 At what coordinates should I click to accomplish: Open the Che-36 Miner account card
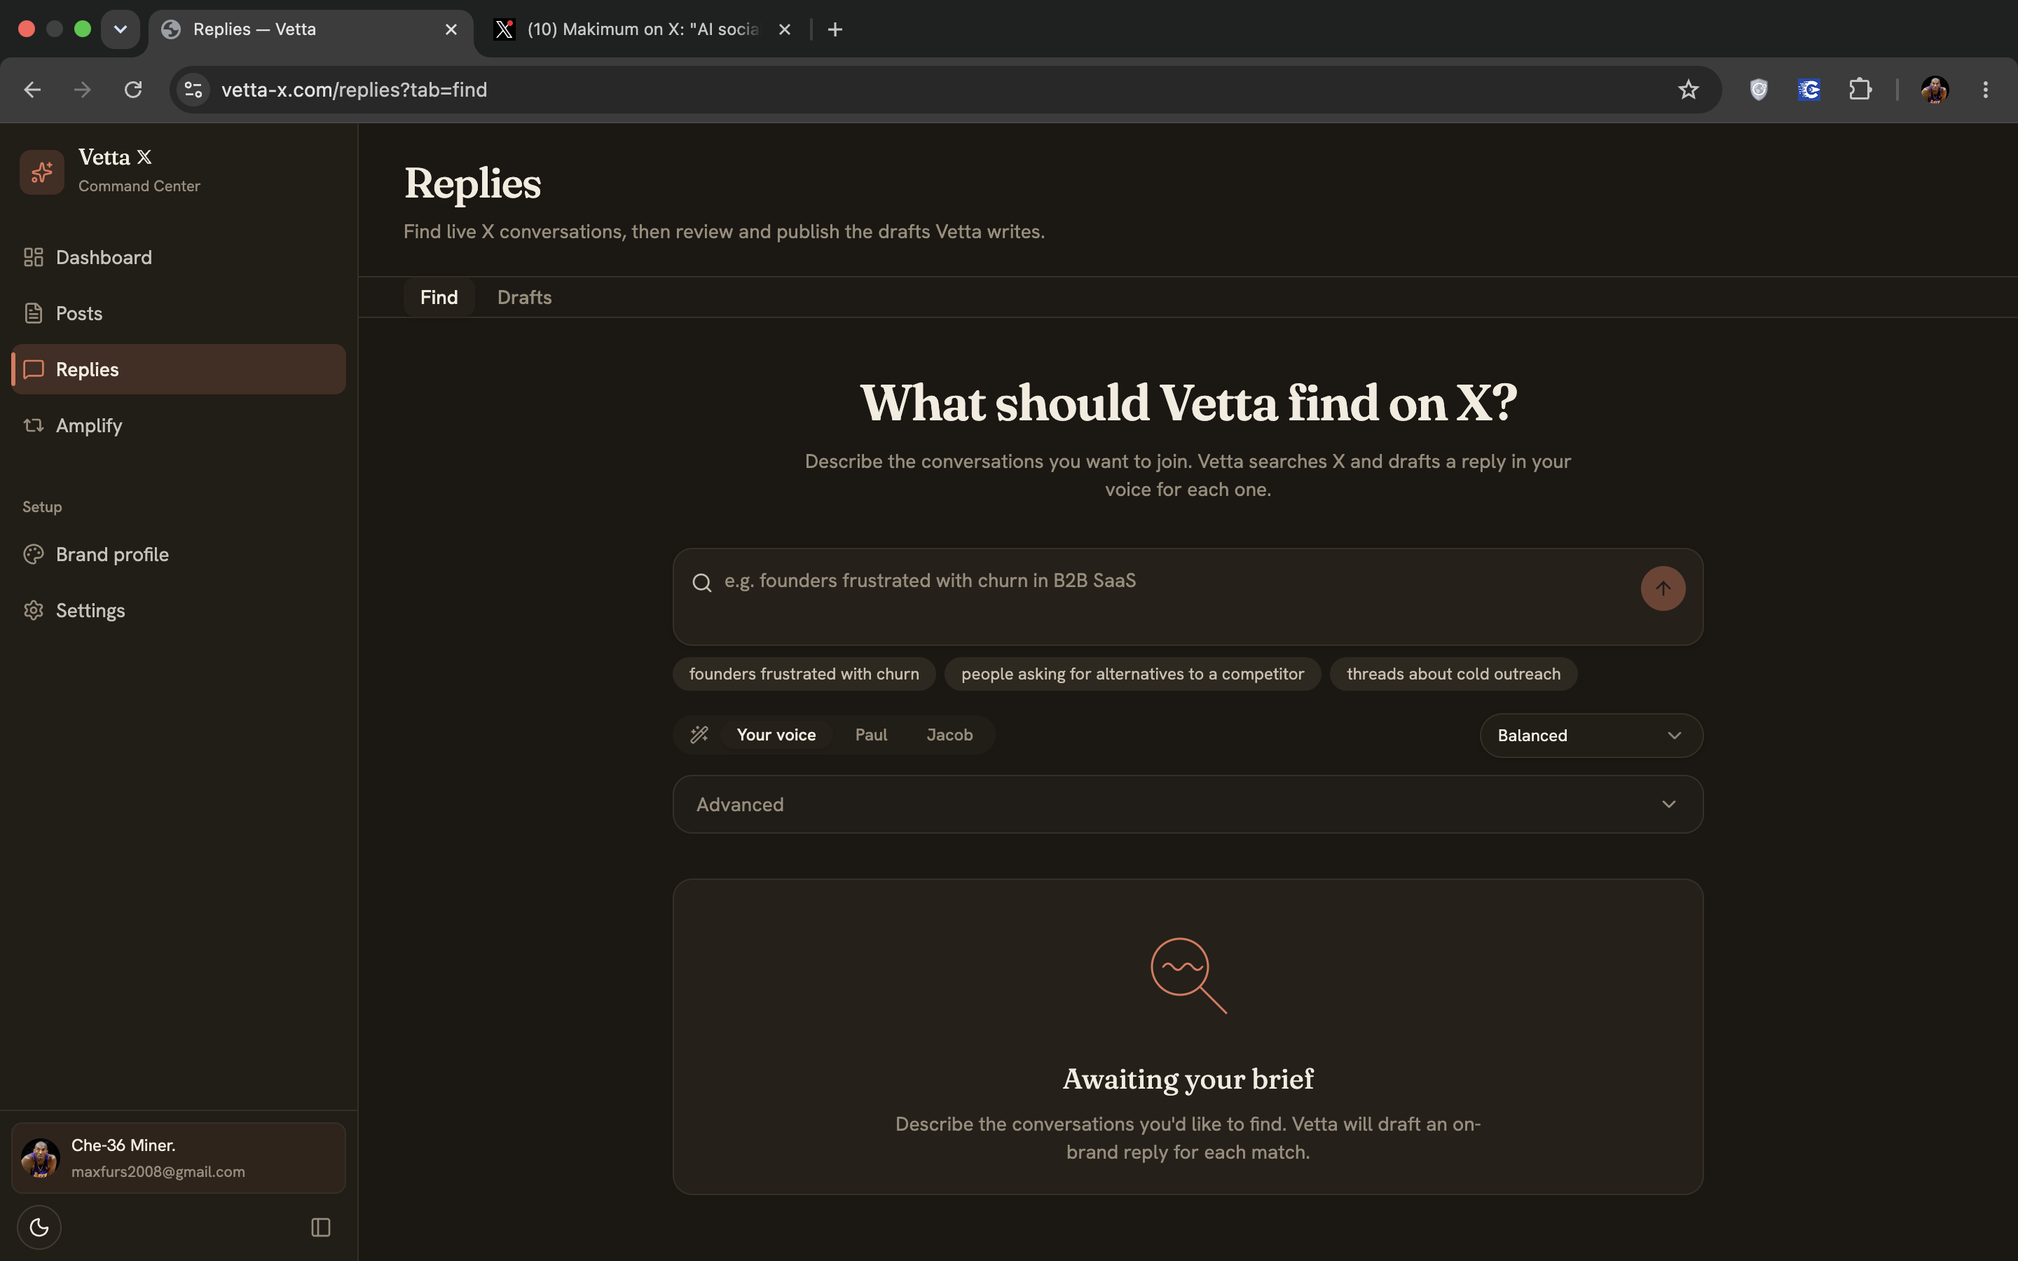179,1157
